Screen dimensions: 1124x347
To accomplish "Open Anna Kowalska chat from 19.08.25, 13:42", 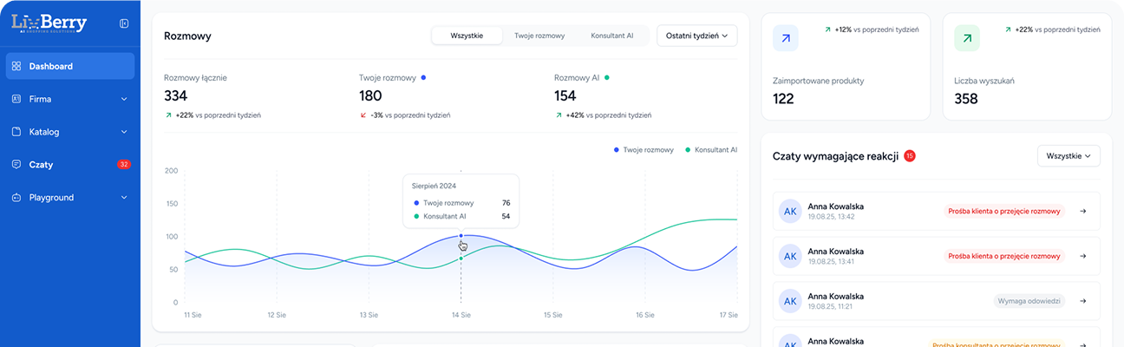I will point(936,211).
